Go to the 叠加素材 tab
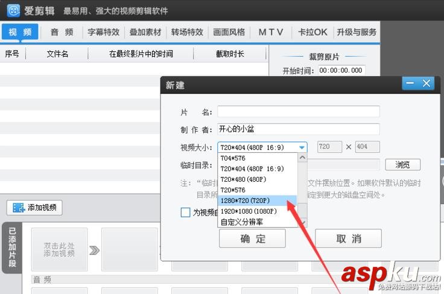444x294 pixels. [145, 32]
